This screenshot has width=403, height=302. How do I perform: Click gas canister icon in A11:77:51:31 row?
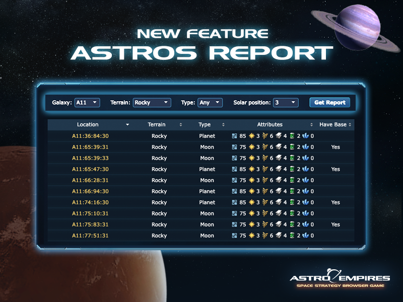click(292, 235)
